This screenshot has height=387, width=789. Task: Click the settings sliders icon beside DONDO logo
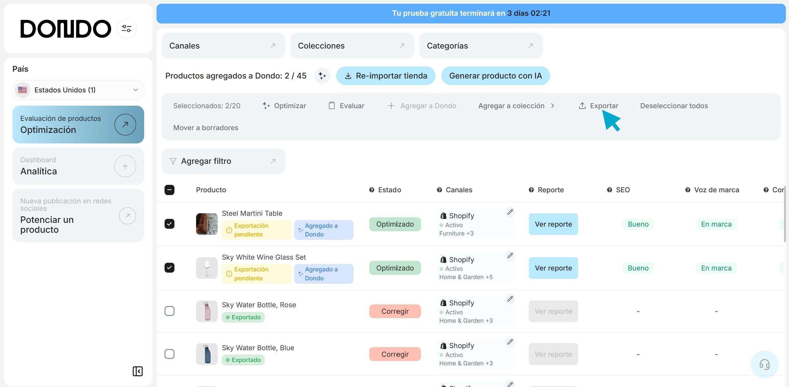(x=126, y=29)
